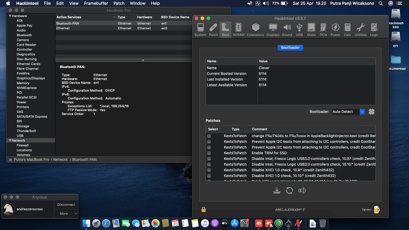Open the Logs section in Hackintool
The height and width of the screenshot is (230, 409).
pyautogui.click(x=374, y=30)
